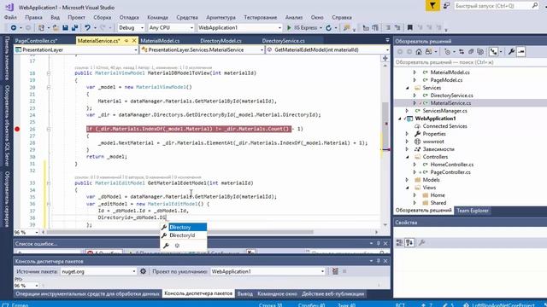Click Categorized icon in Properties panel
The height and width of the screenshot is (307, 547).
(400, 242)
